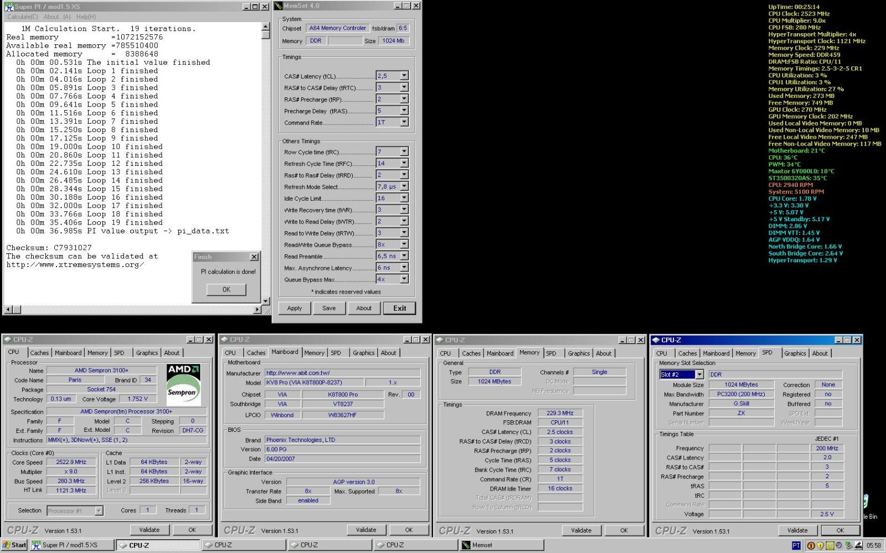Expand the Precharge Delay (tRAS) dropdown
The image size is (886, 553).
404,111
